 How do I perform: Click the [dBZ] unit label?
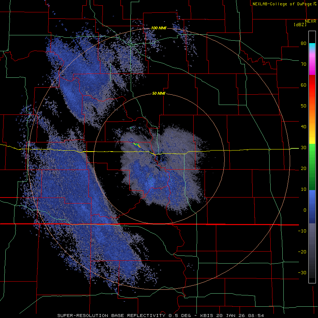(300, 25)
